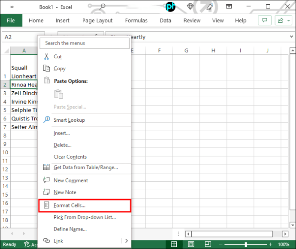Switch to Page Break Preview icon
296x249 pixels.
click(x=208, y=244)
